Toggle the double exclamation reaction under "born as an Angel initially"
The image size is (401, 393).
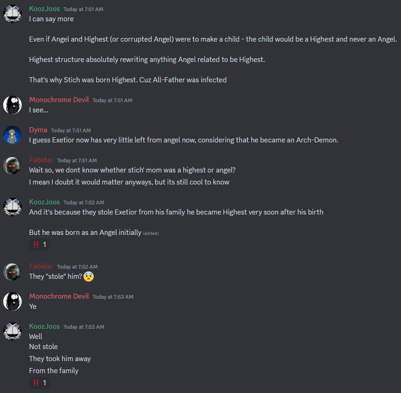point(40,245)
